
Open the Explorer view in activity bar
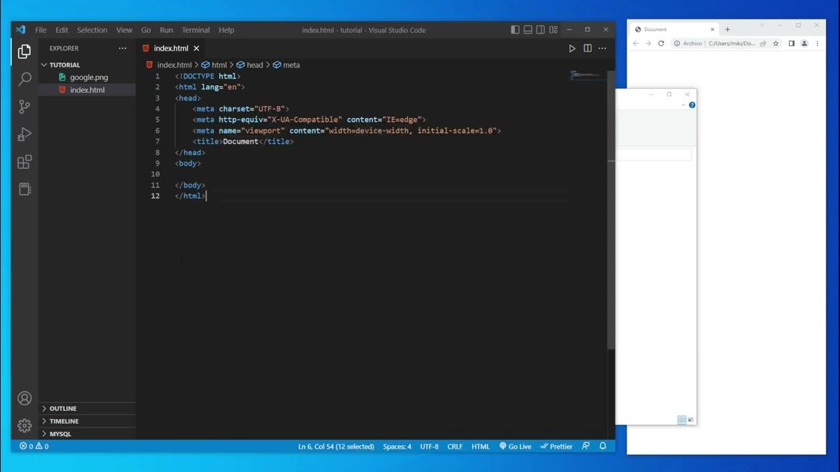coord(24,51)
